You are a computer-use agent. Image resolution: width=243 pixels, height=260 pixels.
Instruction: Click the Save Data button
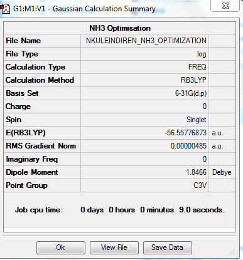[168, 247]
